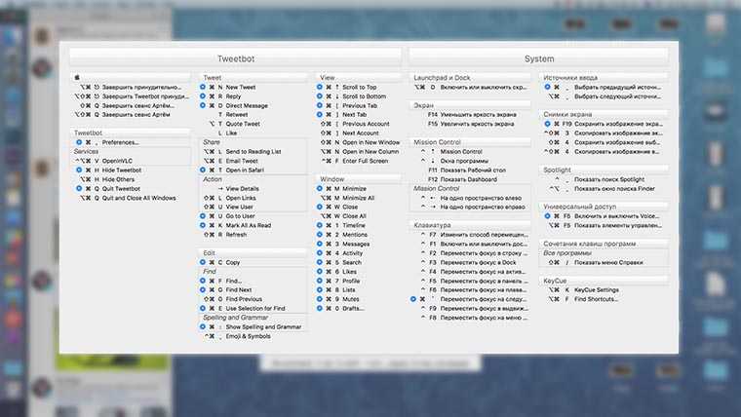Click the blue marker beside Hide Tweetbot
The height and width of the screenshot is (417, 741).
click(79, 170)
